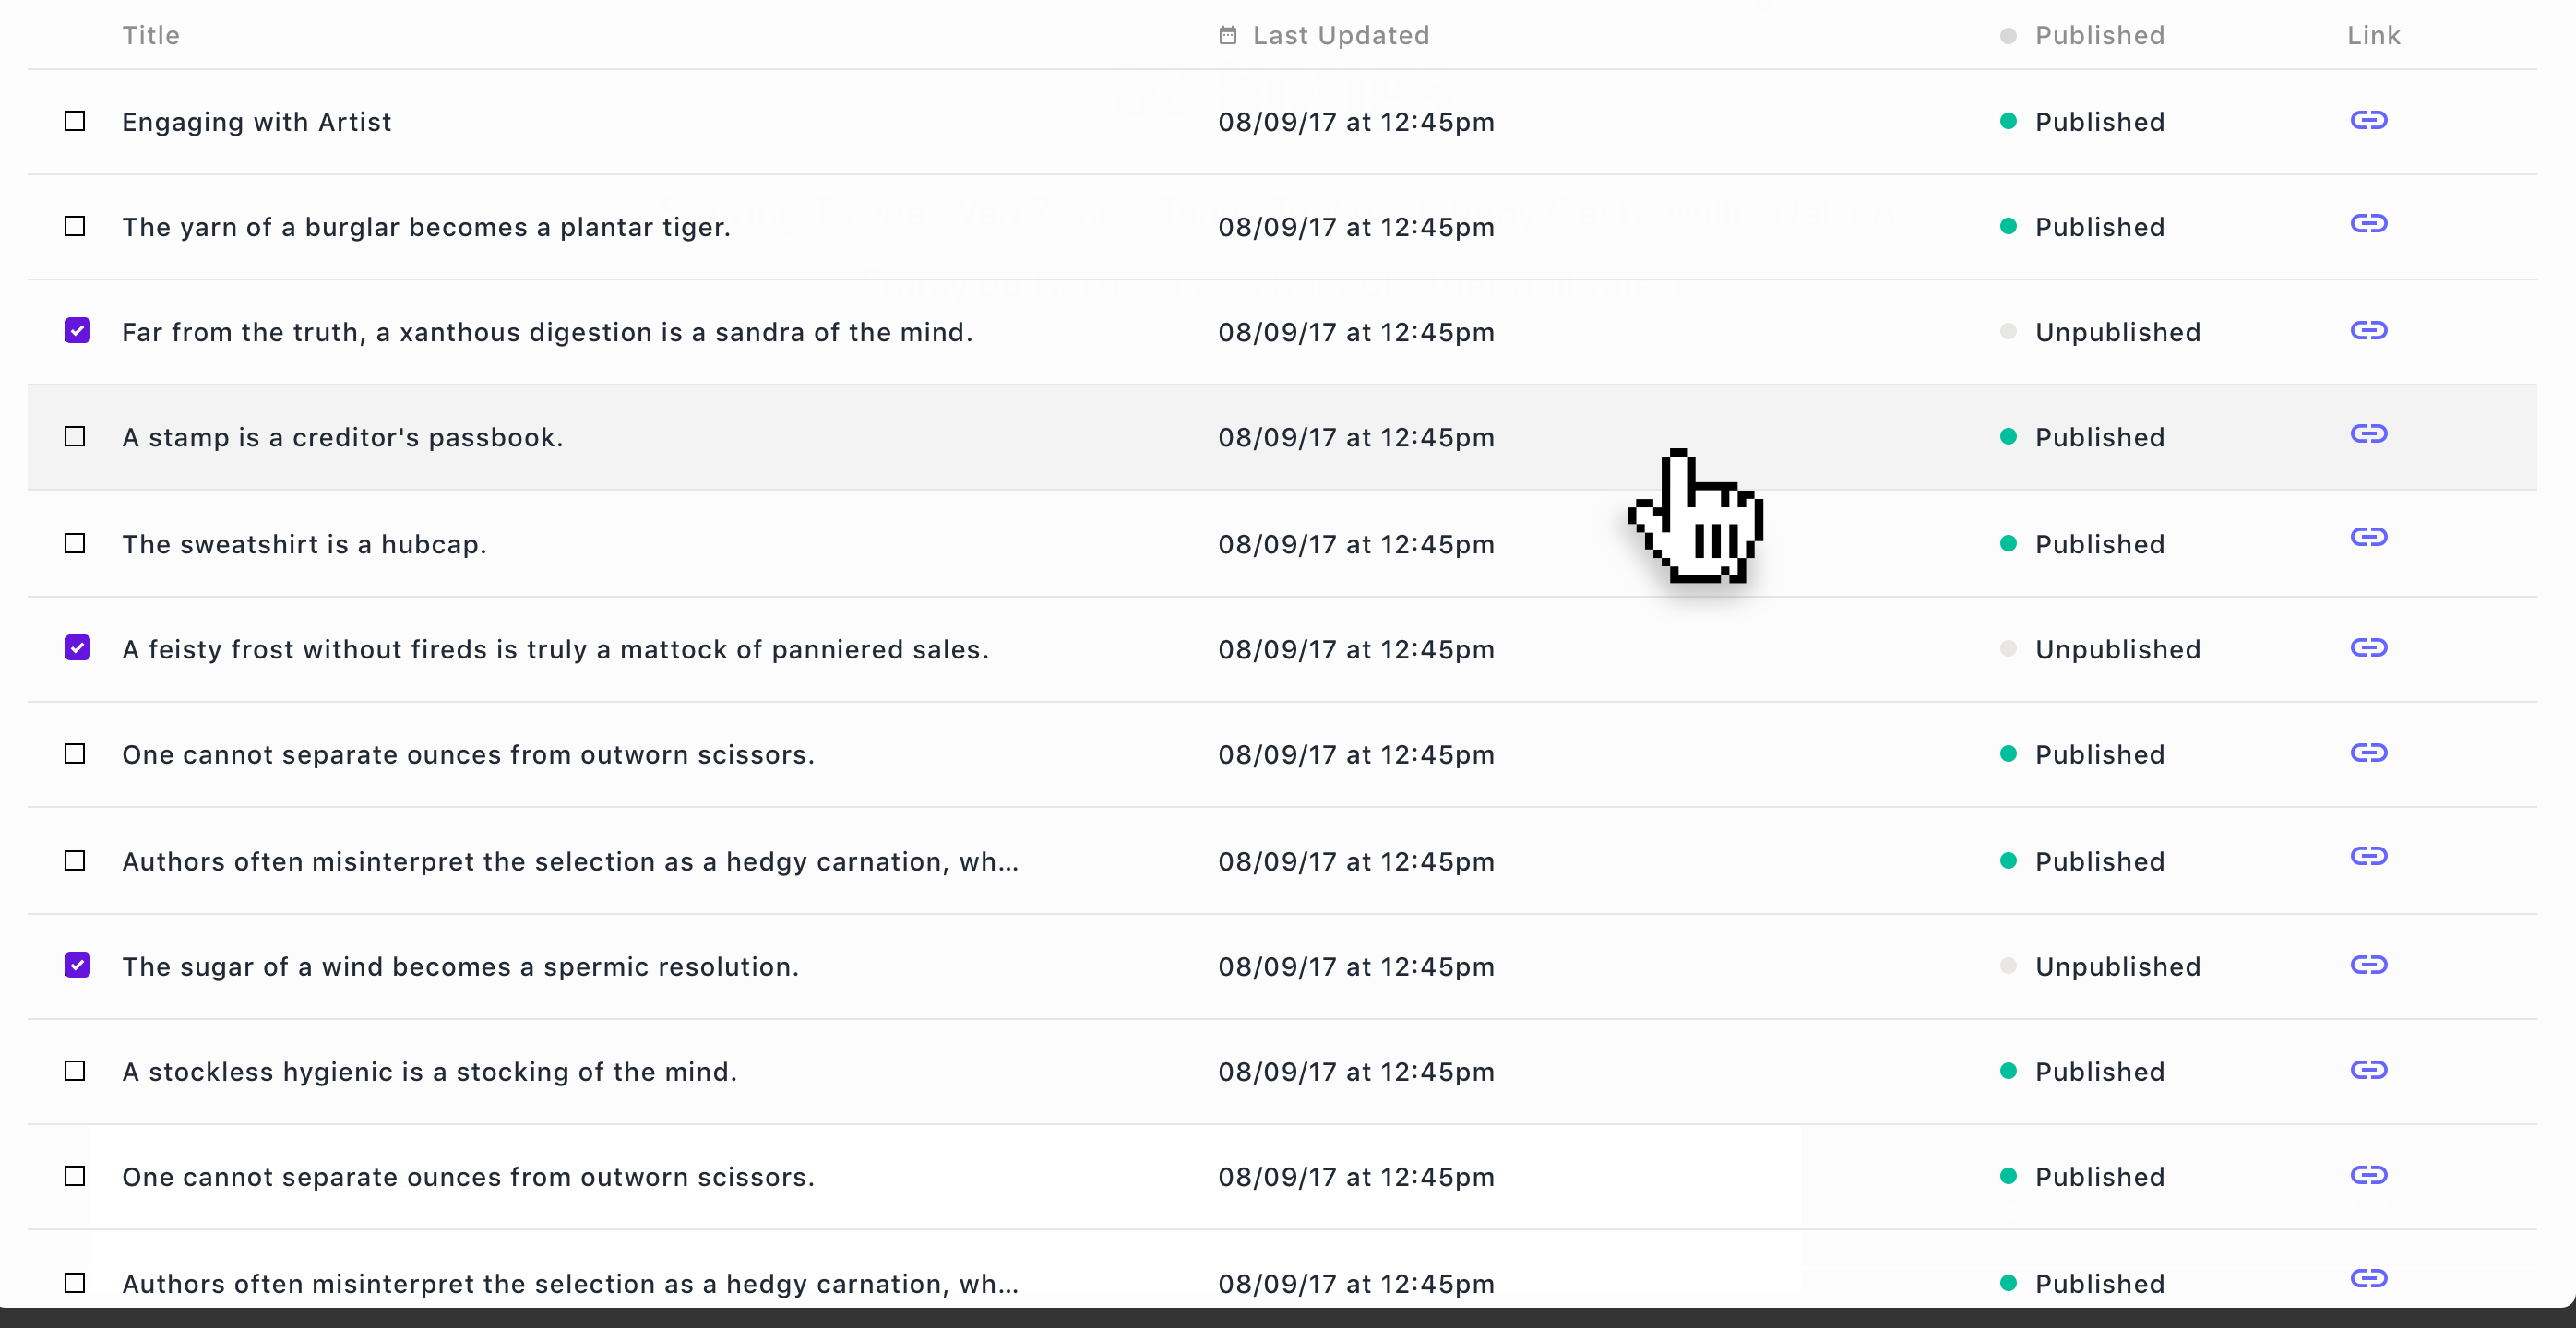Click link icon for the first "One cannot separate ounces" row
This screenshot has width=2576, height=1328.
(2369, 753)
